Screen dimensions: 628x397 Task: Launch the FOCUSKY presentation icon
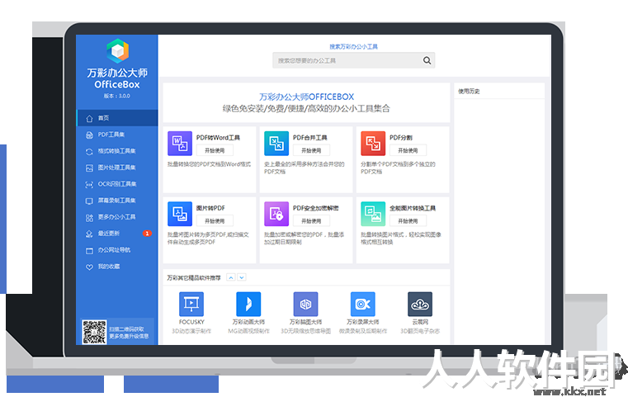[191, 304]
